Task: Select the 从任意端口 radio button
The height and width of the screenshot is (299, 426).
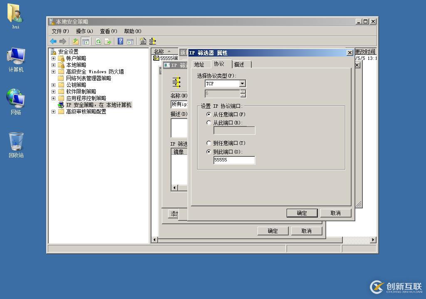Action: click(x=209, y=114)
